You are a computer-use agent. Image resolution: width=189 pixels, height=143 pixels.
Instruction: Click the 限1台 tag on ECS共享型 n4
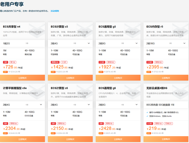[13, 62]
